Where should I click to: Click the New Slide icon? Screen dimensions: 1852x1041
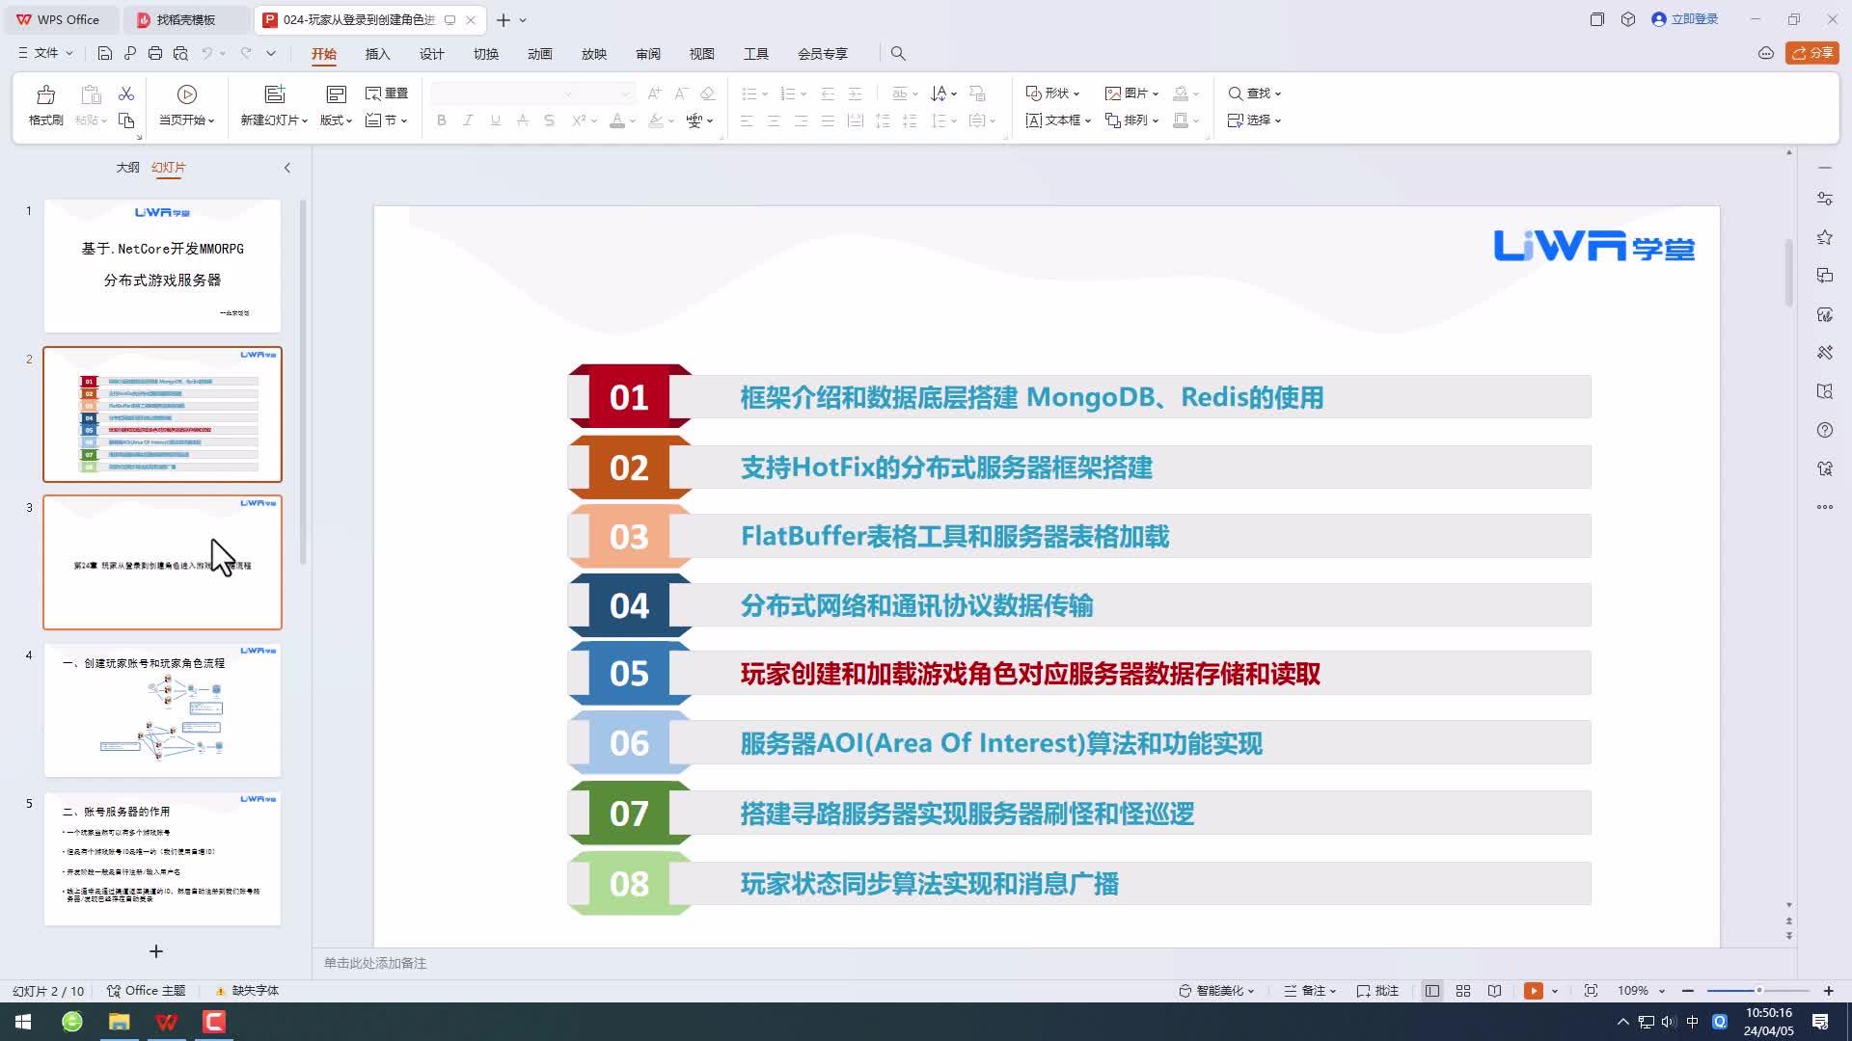[x=275, y=94]
